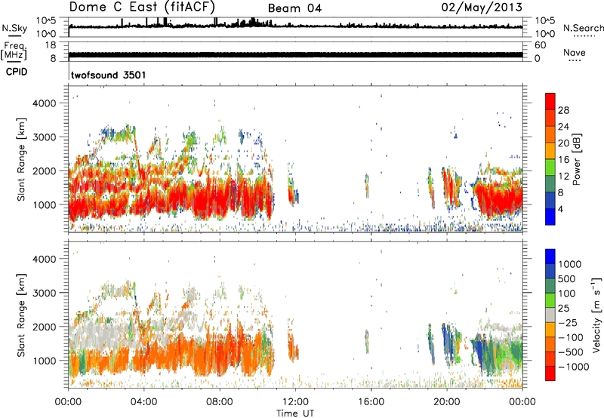Click the "08:00" time axis label
This screenshot has width=604, height=418.
coord(220,402)
